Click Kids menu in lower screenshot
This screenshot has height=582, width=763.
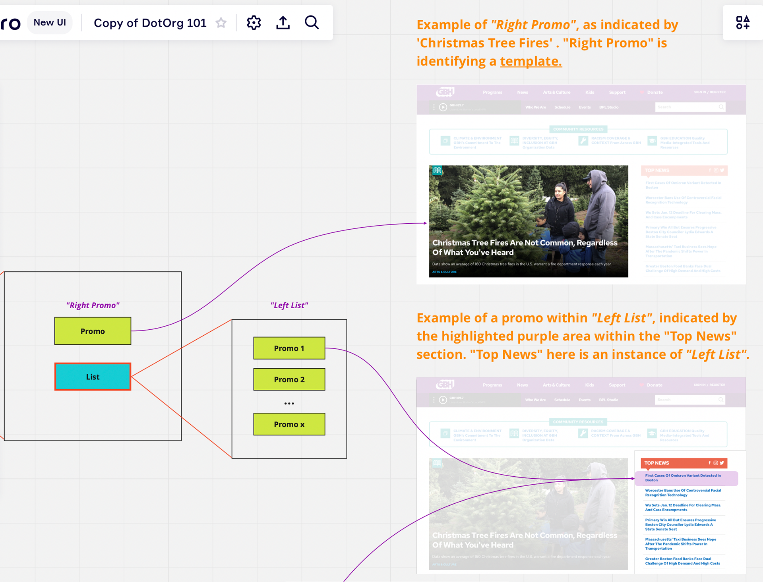coord(589,385)
